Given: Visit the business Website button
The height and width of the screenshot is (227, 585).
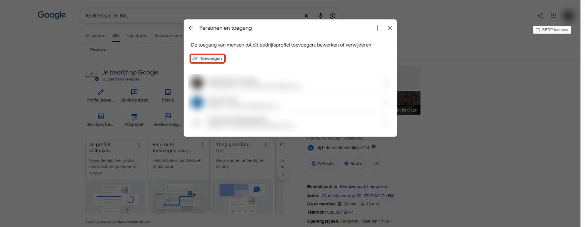Looking at the screenshot, I should pyautogui.click(x=323, y=163).
